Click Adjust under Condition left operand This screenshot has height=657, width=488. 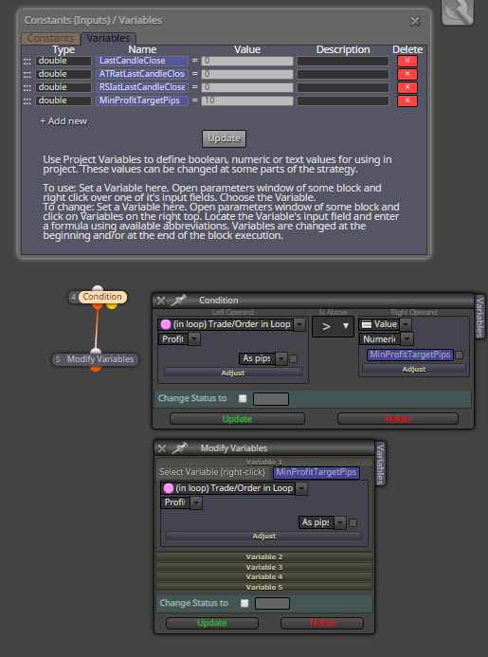233,373
